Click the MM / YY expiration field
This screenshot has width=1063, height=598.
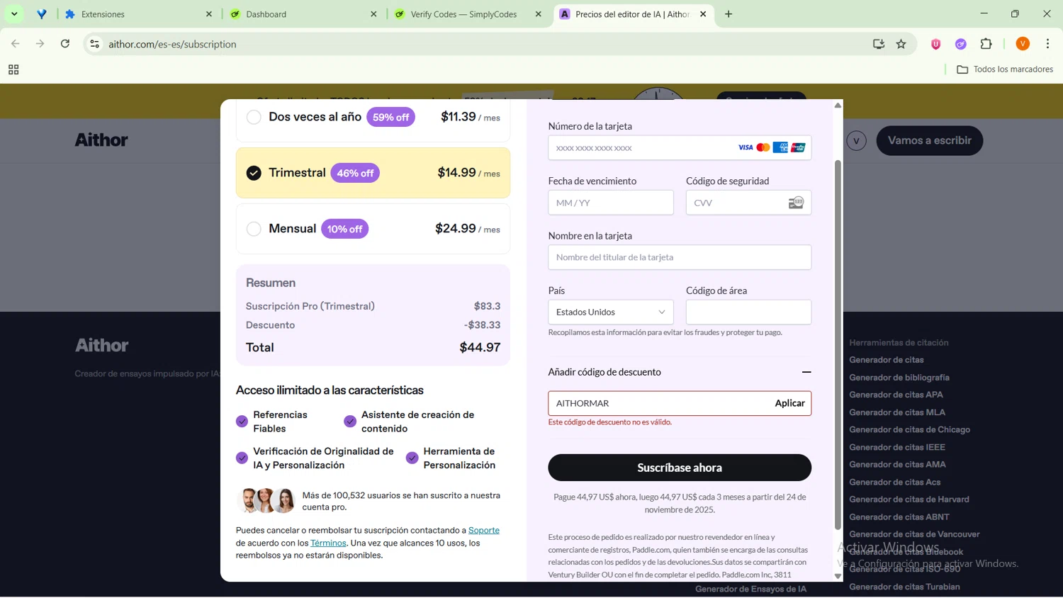click(x=610, y=203)
